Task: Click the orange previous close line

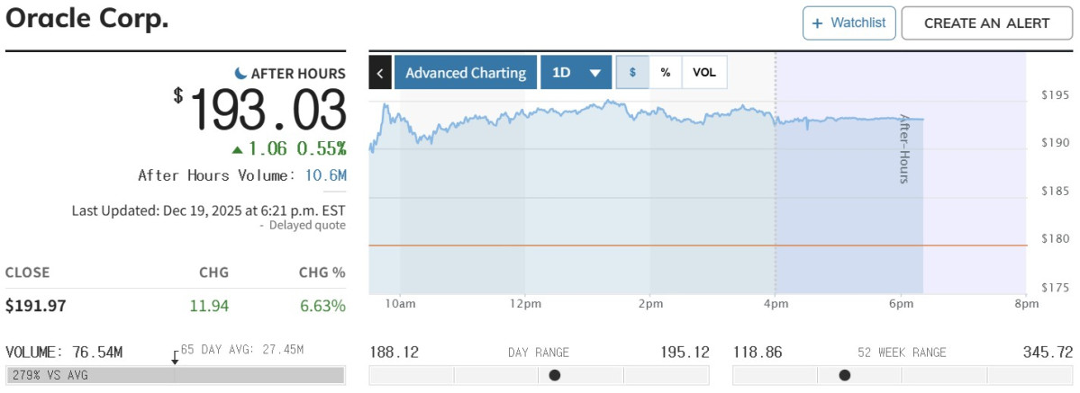Action: [631, 245]
